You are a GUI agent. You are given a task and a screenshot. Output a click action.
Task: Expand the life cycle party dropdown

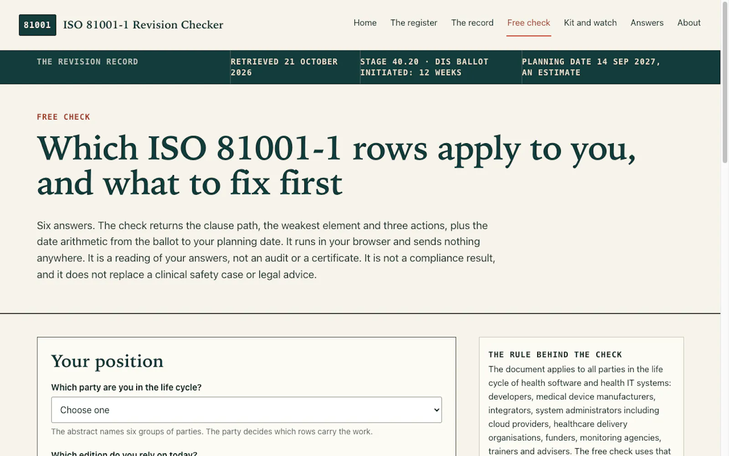pyautogui.click(x=246, y=410)
